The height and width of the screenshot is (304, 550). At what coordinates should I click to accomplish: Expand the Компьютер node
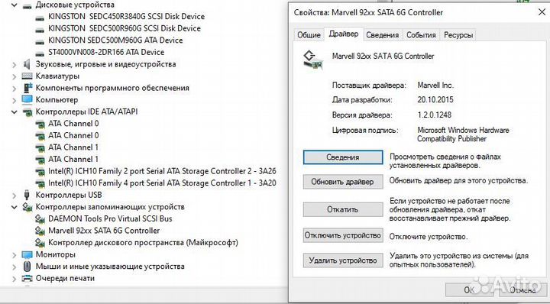[15, 100]
